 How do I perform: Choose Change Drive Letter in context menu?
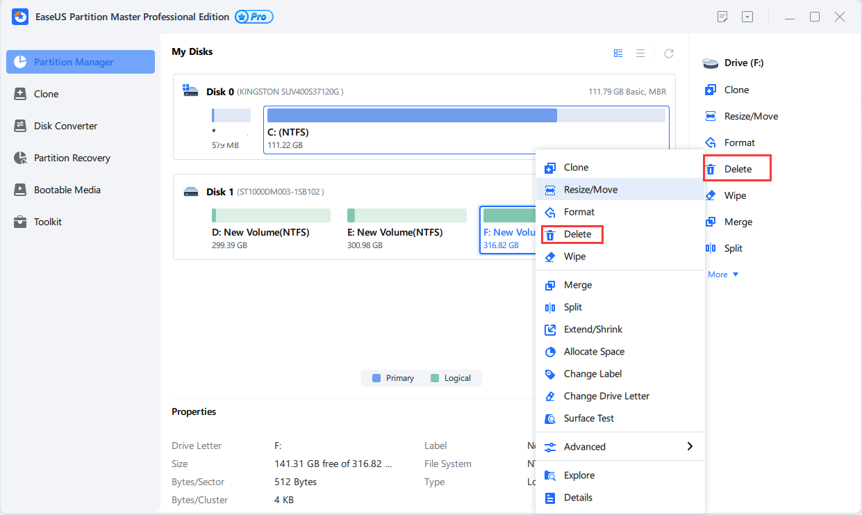pos(606,396)
